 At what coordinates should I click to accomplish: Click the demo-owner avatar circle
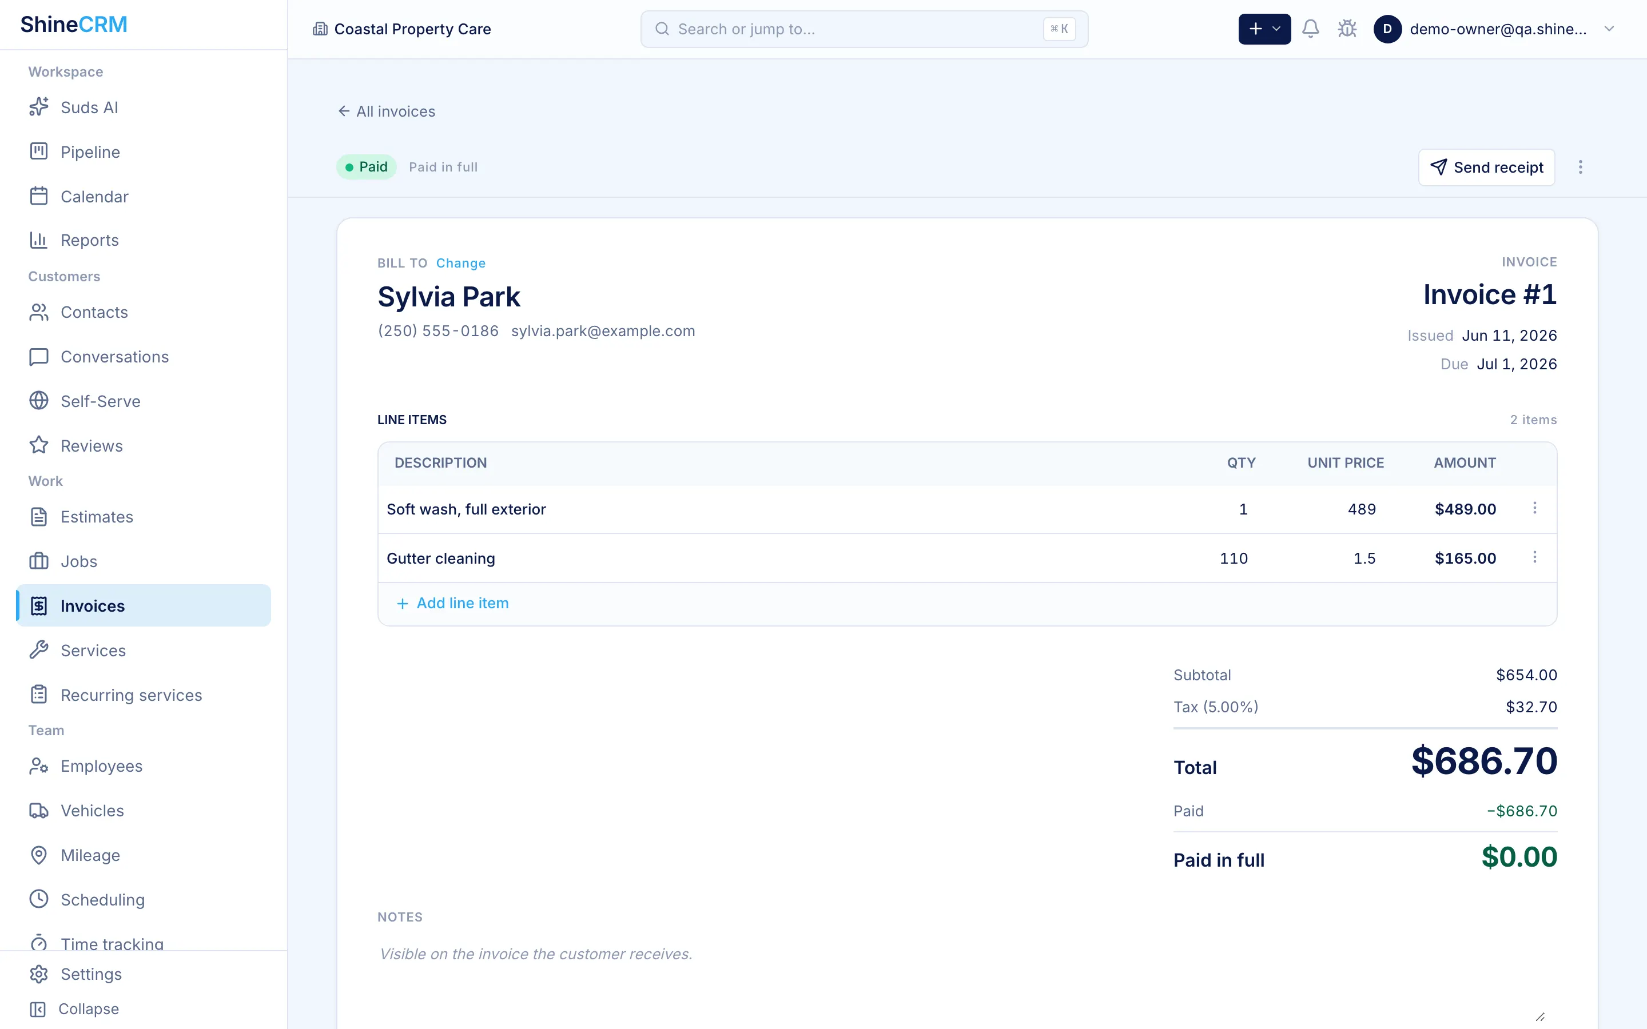(1387, 29)
